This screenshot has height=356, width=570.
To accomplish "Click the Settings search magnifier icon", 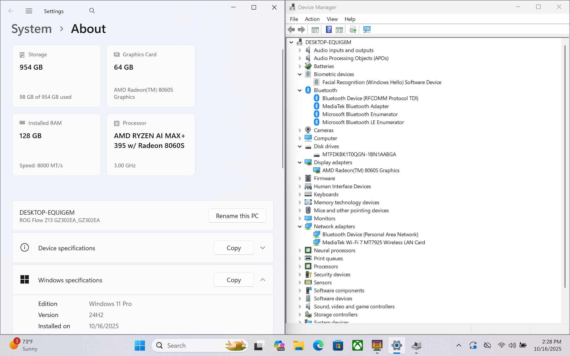I will [x=92, y=11].
